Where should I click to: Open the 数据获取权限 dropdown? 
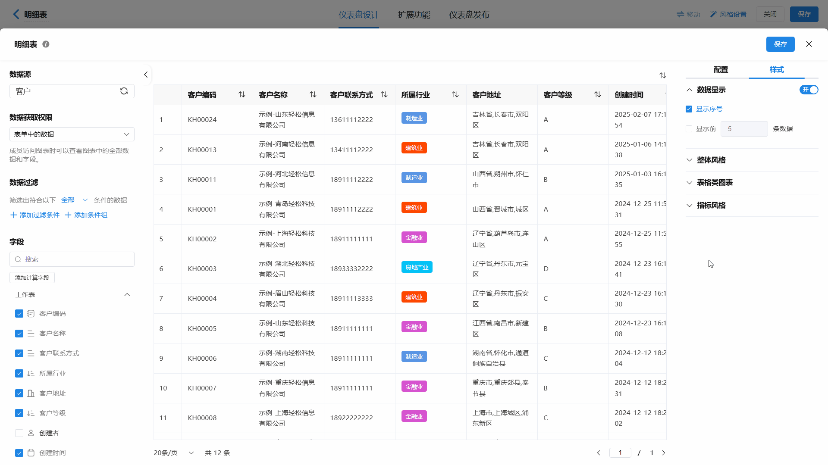[72, 134]
